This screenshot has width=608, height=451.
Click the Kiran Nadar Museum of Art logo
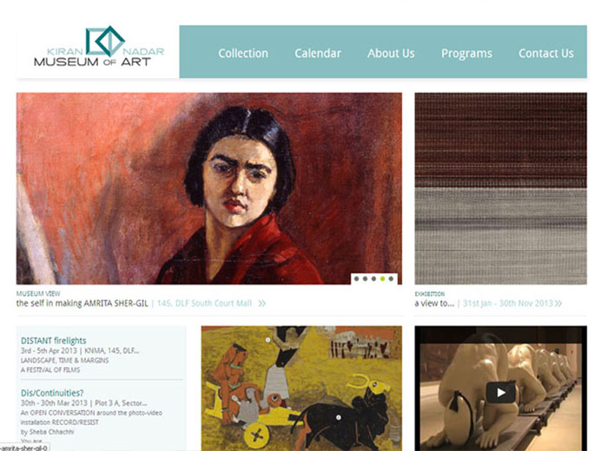pos(99,47)
